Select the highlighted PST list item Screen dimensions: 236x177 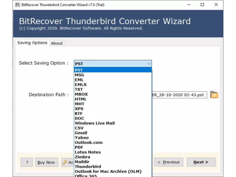click(x=79, y=70)
